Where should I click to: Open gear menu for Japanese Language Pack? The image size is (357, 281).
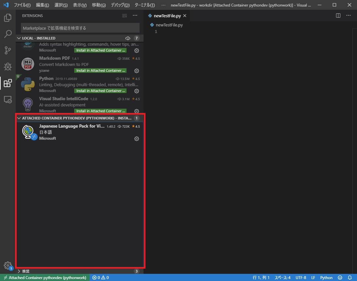coord(137,139)
